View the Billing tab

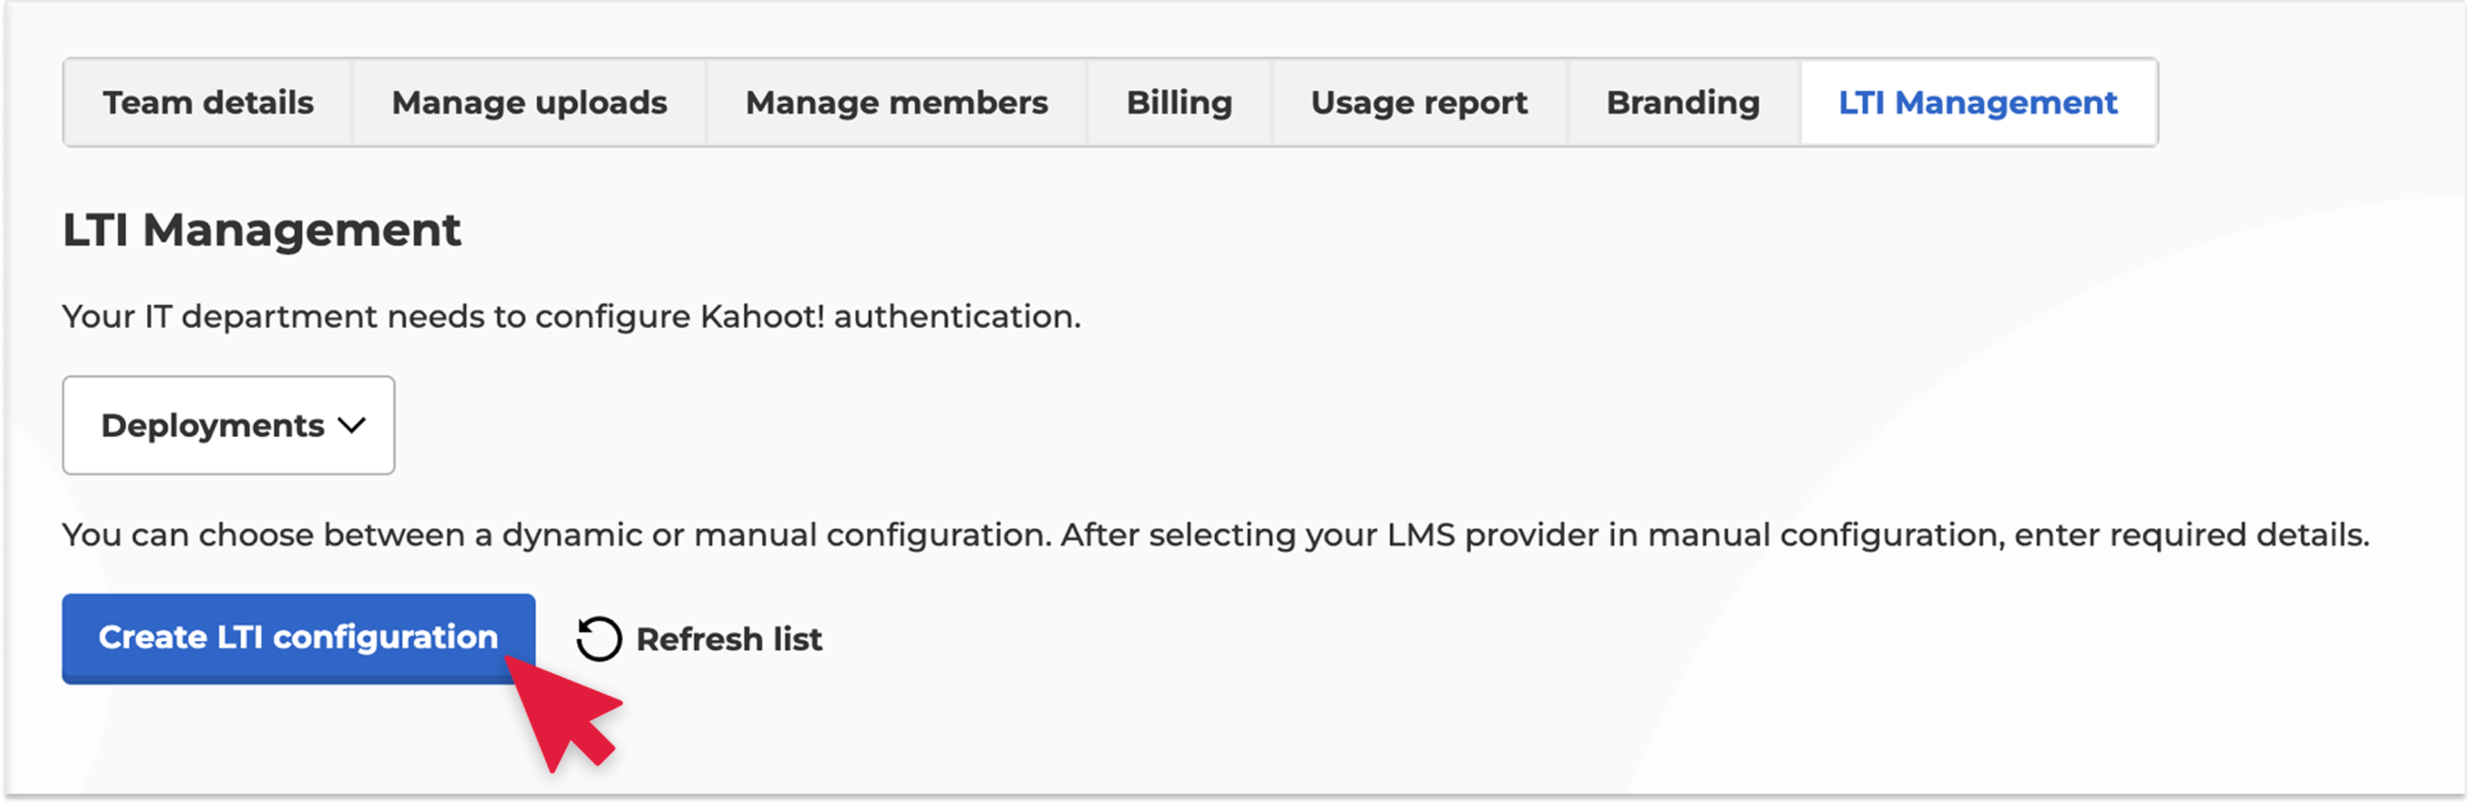click(x=1179, y=102)
